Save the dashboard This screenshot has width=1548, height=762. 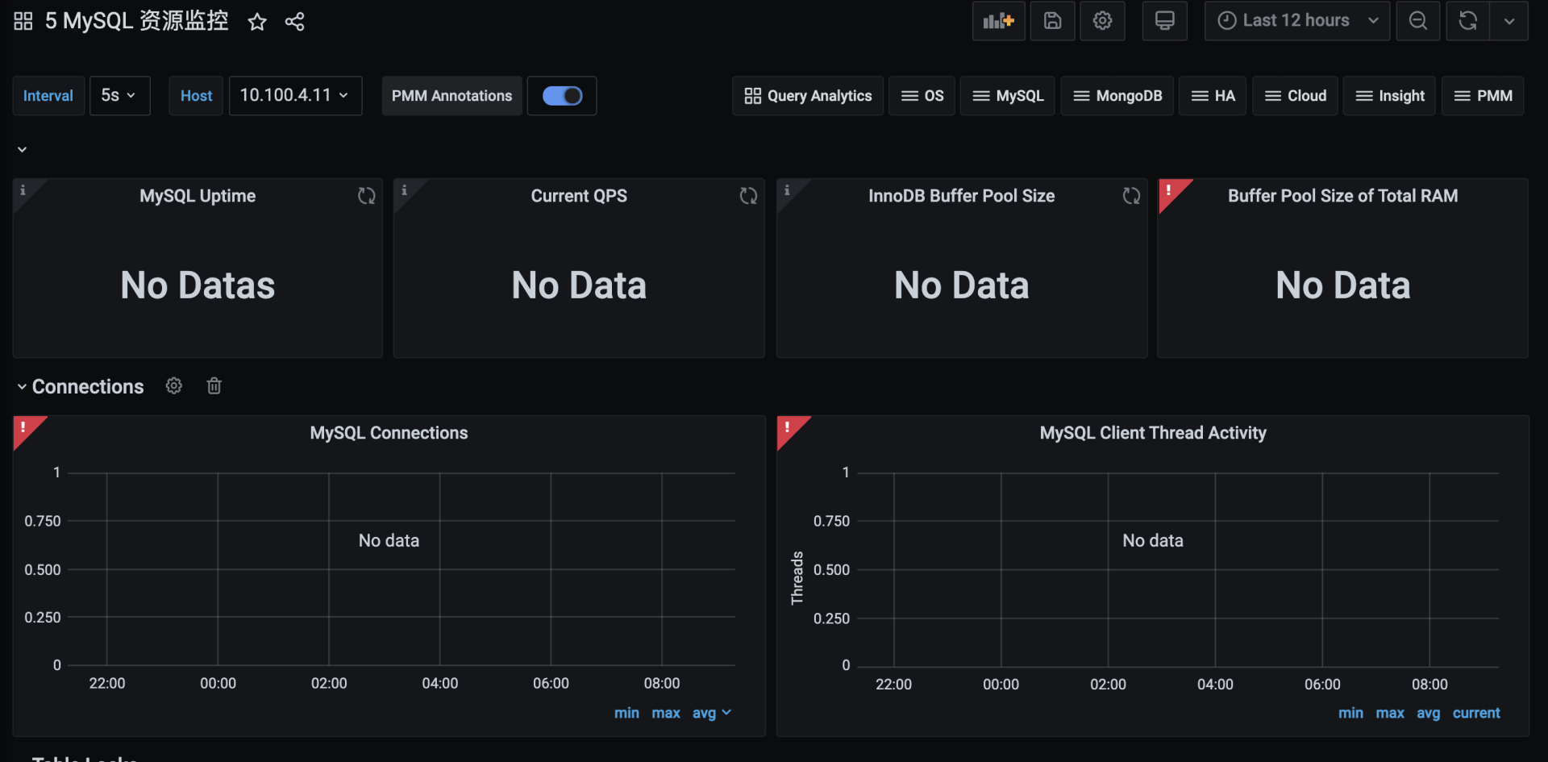click(x=1052, y=21)
